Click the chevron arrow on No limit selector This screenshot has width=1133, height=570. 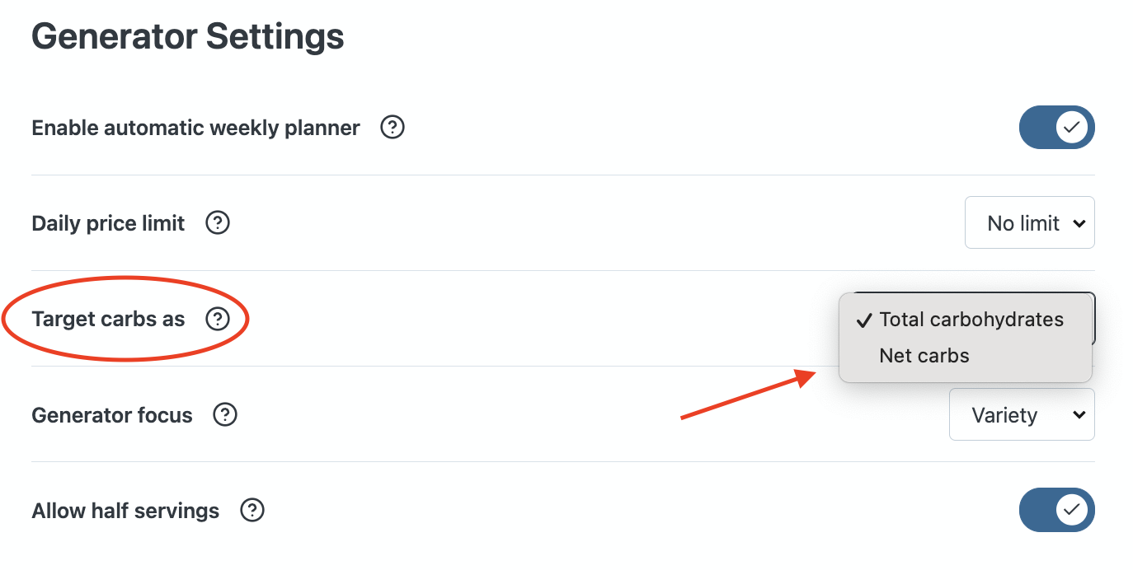tap(1079, 223)
